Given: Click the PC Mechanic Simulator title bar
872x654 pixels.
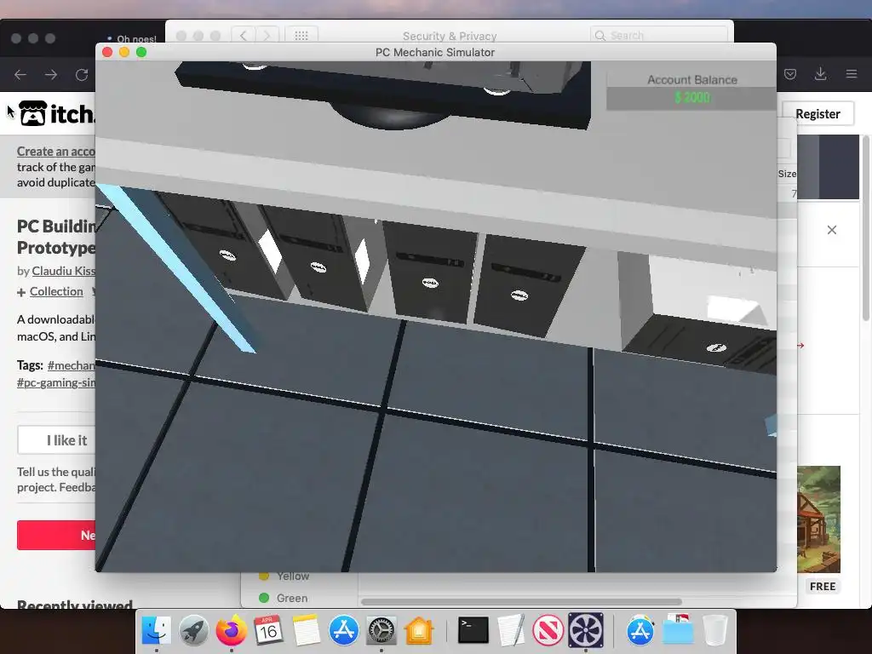Looking at the screenshot, I should click(435, 52).
